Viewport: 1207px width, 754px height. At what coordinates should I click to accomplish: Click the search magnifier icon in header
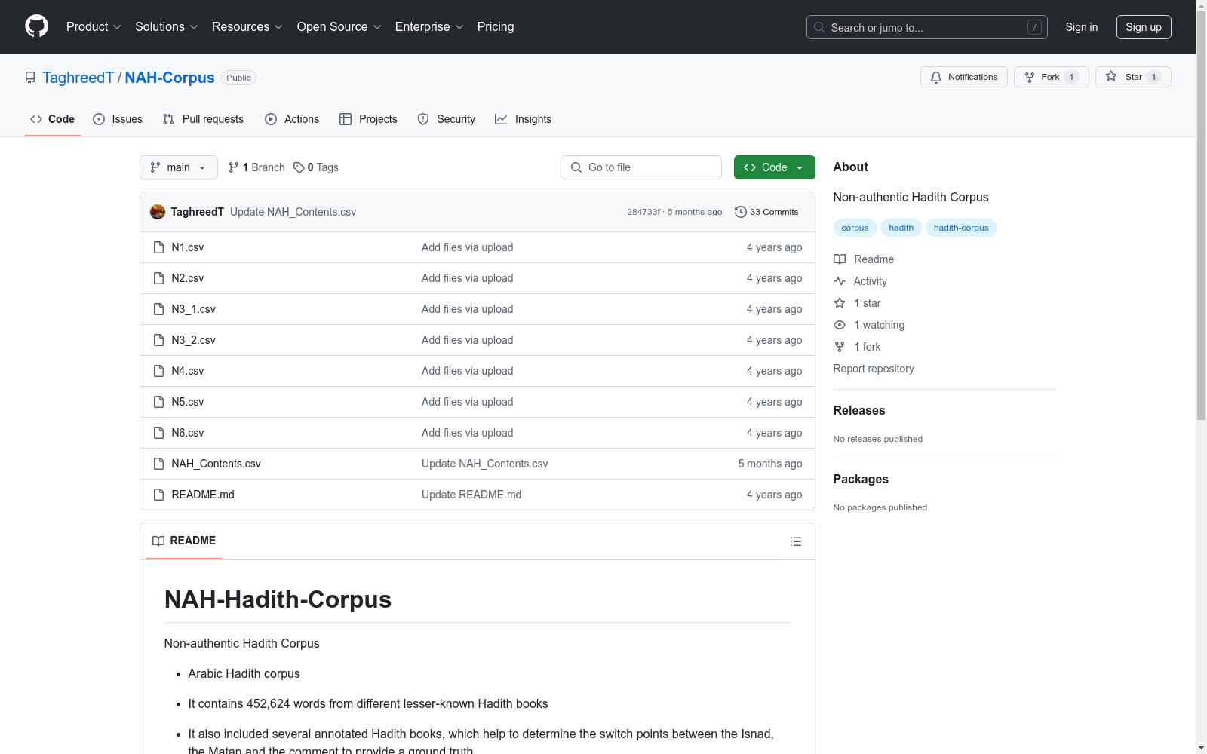pyautogui.click(x=819, y=27)
